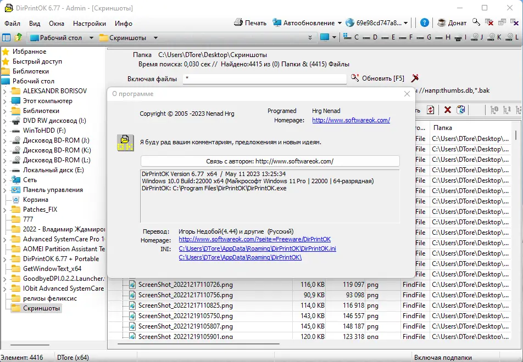Open the Автообновление dropdown arrow

coord(340,23)
